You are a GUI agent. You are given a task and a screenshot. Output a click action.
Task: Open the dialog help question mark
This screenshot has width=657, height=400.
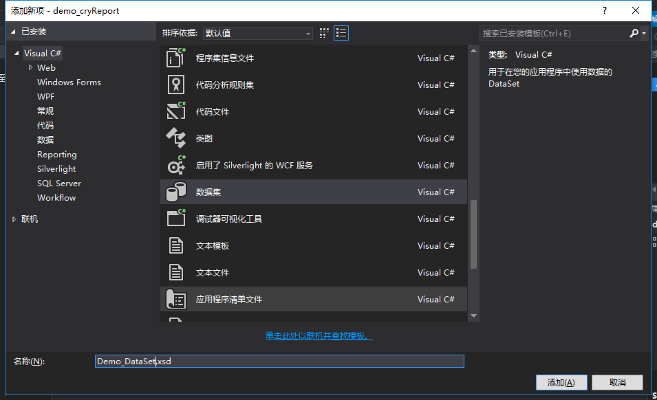(604, 10)
